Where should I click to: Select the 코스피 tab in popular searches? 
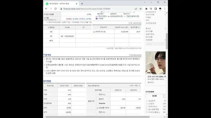pyautogui.click(x=154, y=96)
